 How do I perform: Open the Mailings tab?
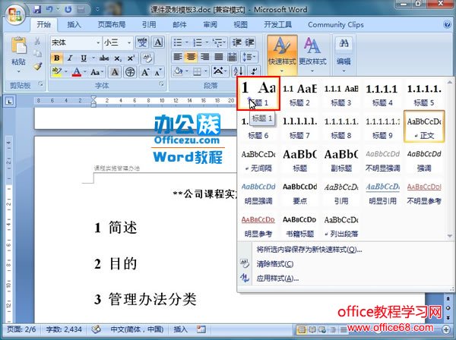point(179,25)
